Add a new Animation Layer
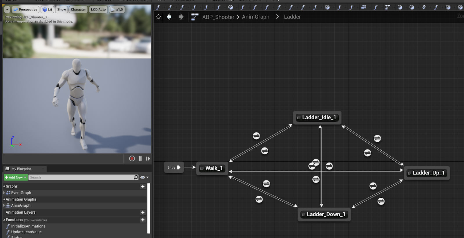Image resolution: width=464 pixels, height=238 pixels. point(143,212)
